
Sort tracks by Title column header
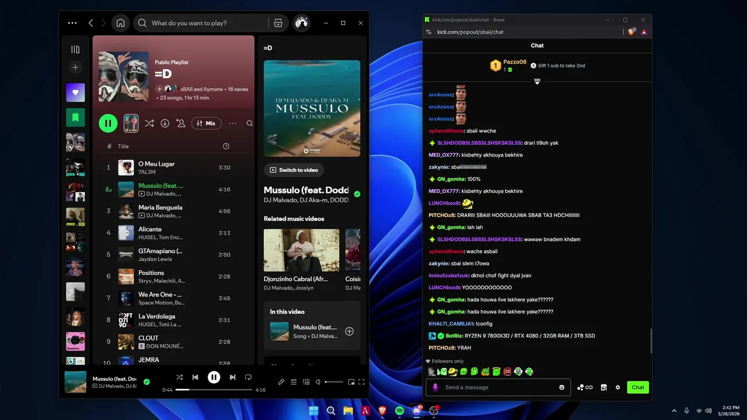coord(123,146)
